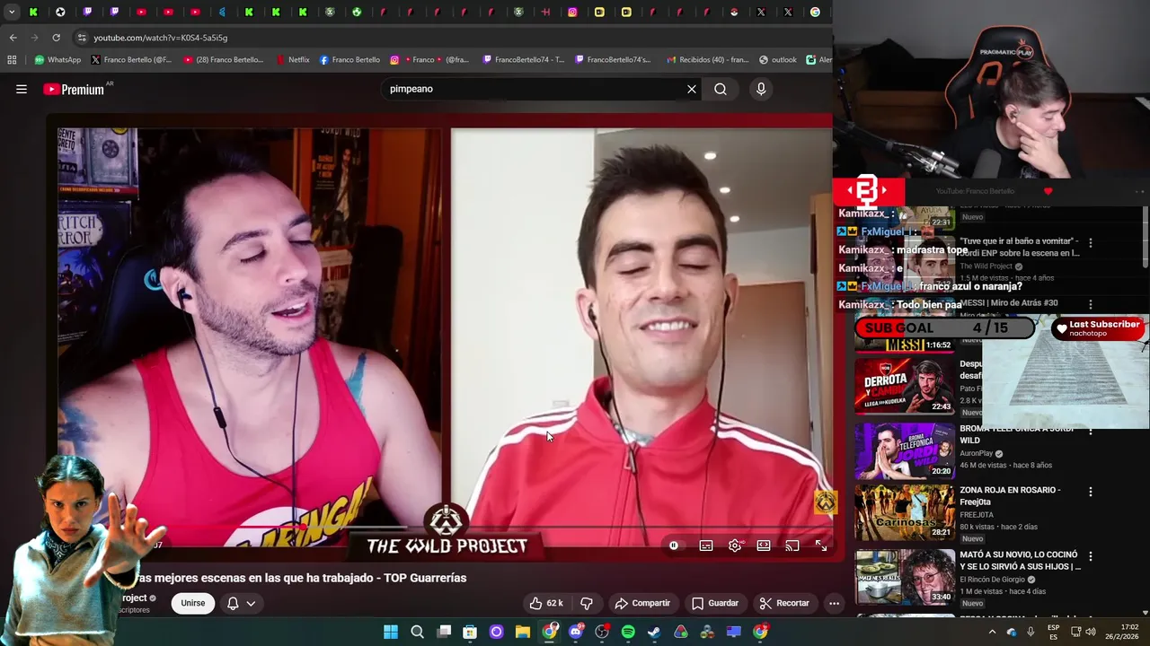1150x646 pixels.
Task: Open Discord from taskbar
Action: (576, 632)
